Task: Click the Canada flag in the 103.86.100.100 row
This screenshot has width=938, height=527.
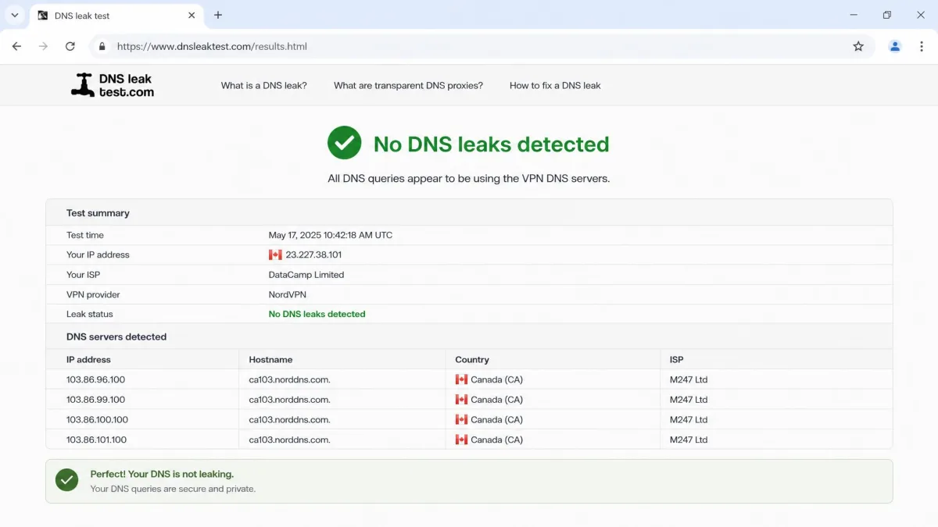Action: 461,419
